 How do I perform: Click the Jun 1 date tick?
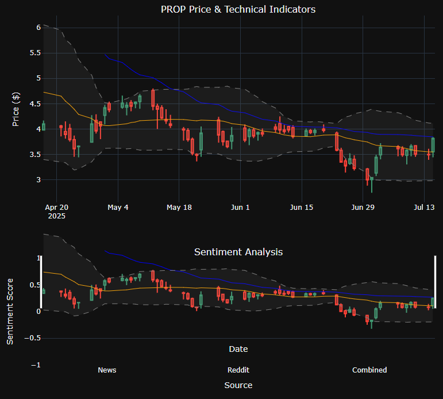point(240,208)
